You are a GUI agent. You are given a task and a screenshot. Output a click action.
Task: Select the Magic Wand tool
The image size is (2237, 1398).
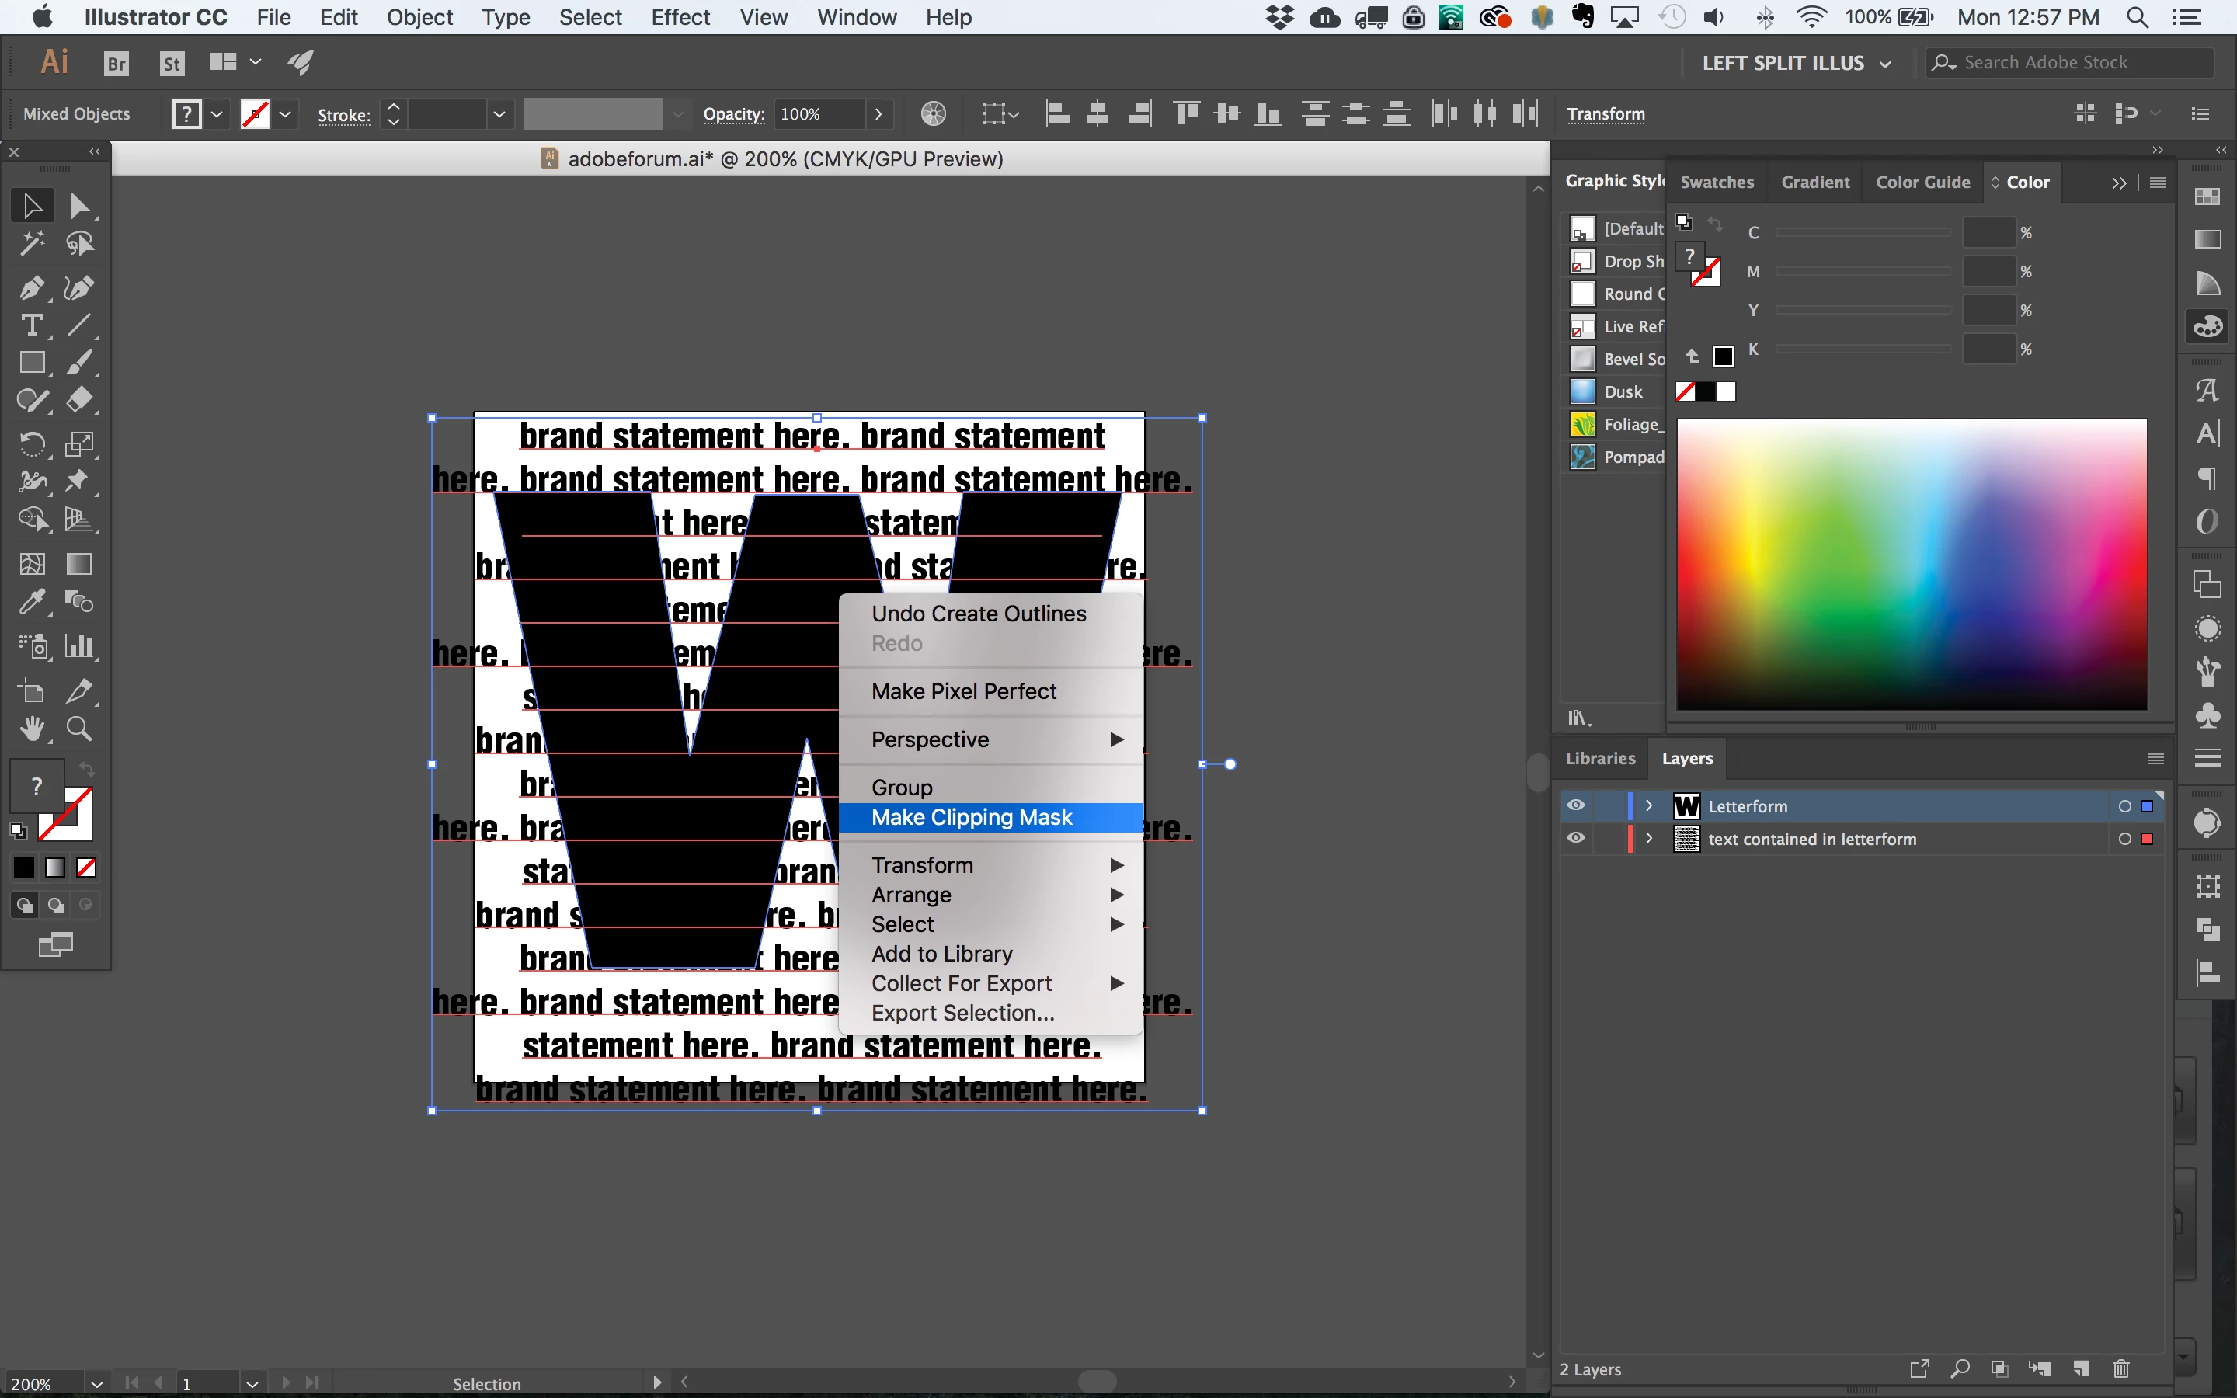pyautogui.click(x=31, y=244)
